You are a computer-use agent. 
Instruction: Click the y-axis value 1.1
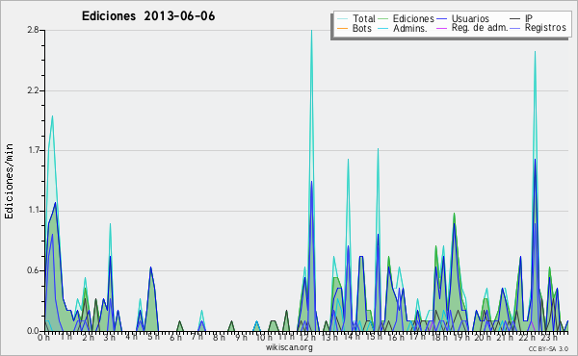click(34, 211)
